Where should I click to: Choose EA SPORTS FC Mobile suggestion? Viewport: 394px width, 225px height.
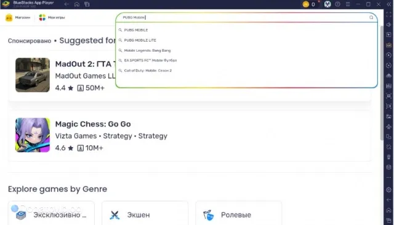pyautogui.click(x=150, y=60)
